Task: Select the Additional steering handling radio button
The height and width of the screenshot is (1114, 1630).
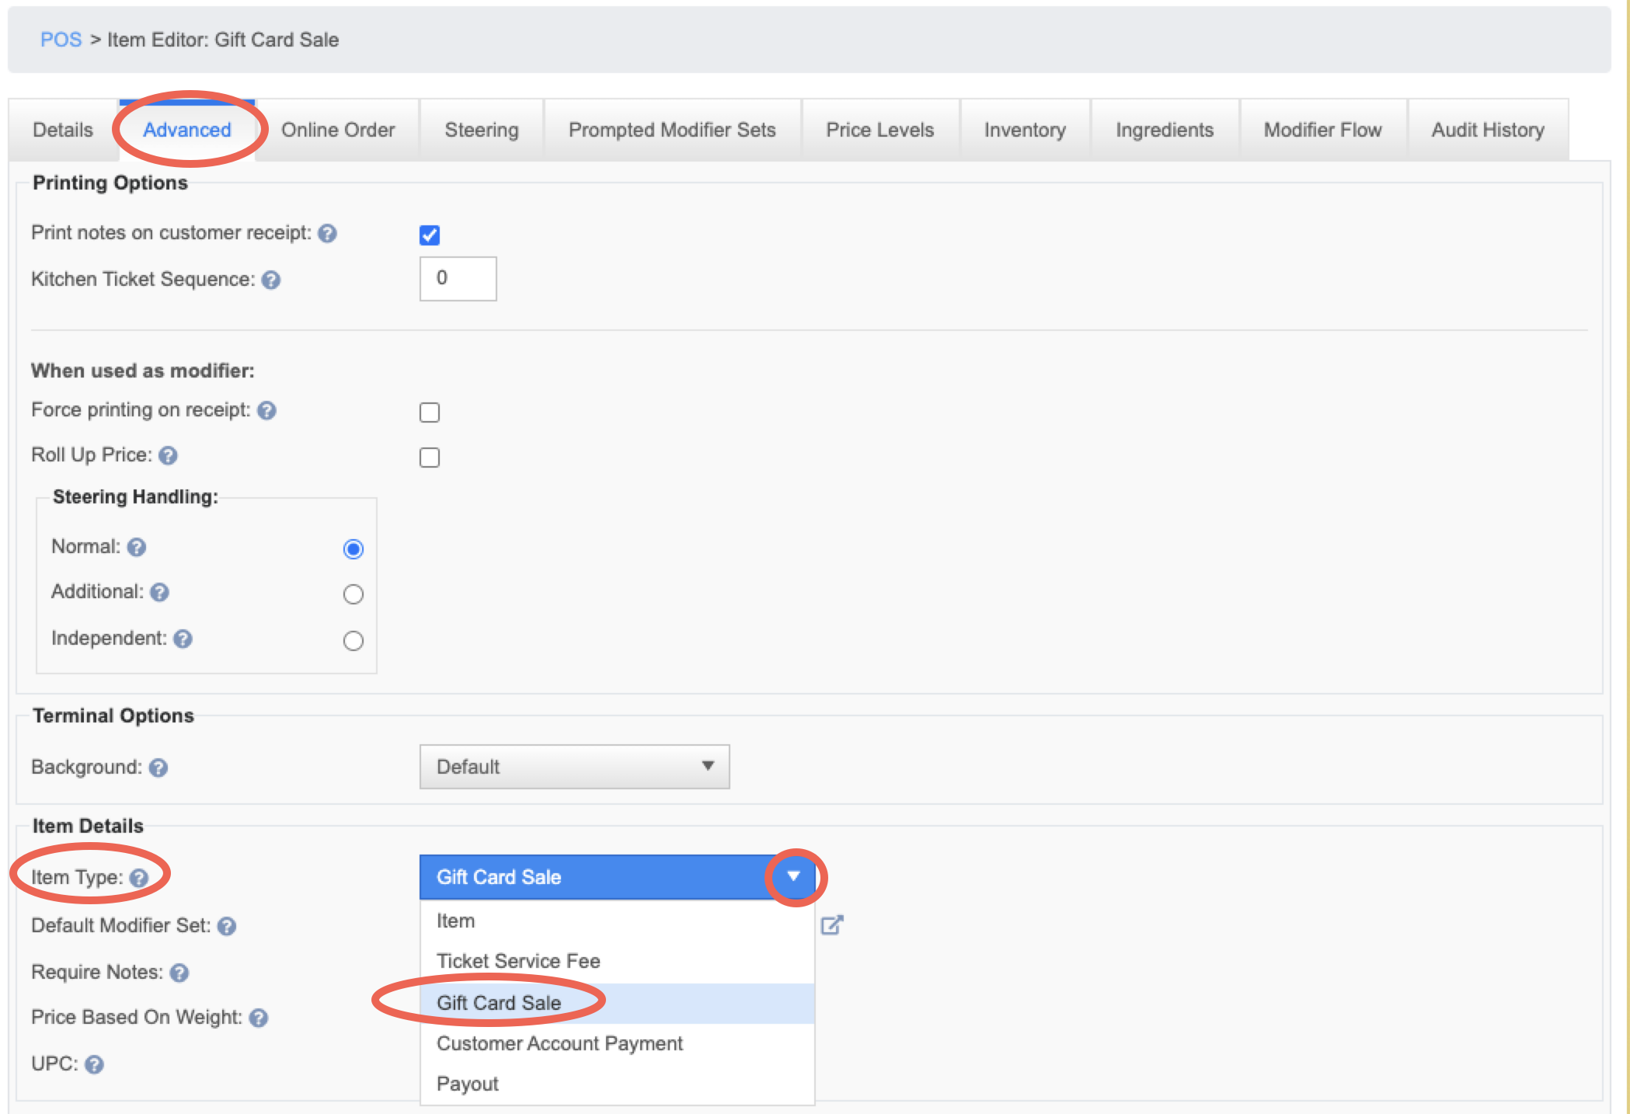Action: pos(354,594)
